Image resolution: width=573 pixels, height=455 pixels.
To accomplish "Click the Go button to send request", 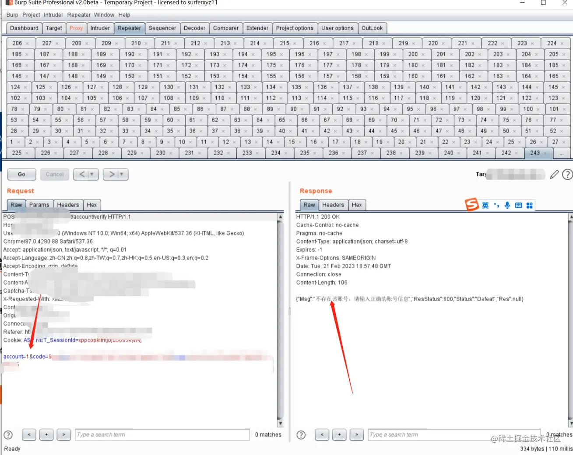I will 21,174.
